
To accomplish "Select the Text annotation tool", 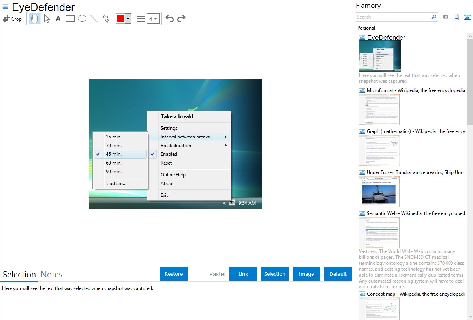I will coord(58,19).
